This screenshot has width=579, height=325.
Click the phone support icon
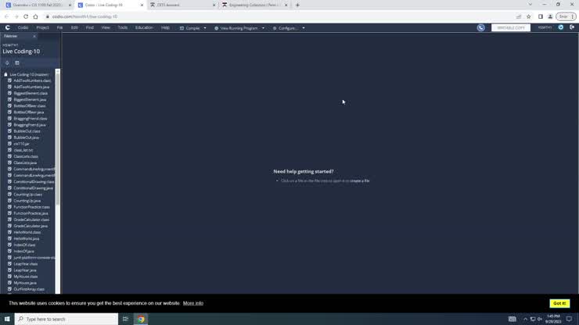click(x=480, y=27)
